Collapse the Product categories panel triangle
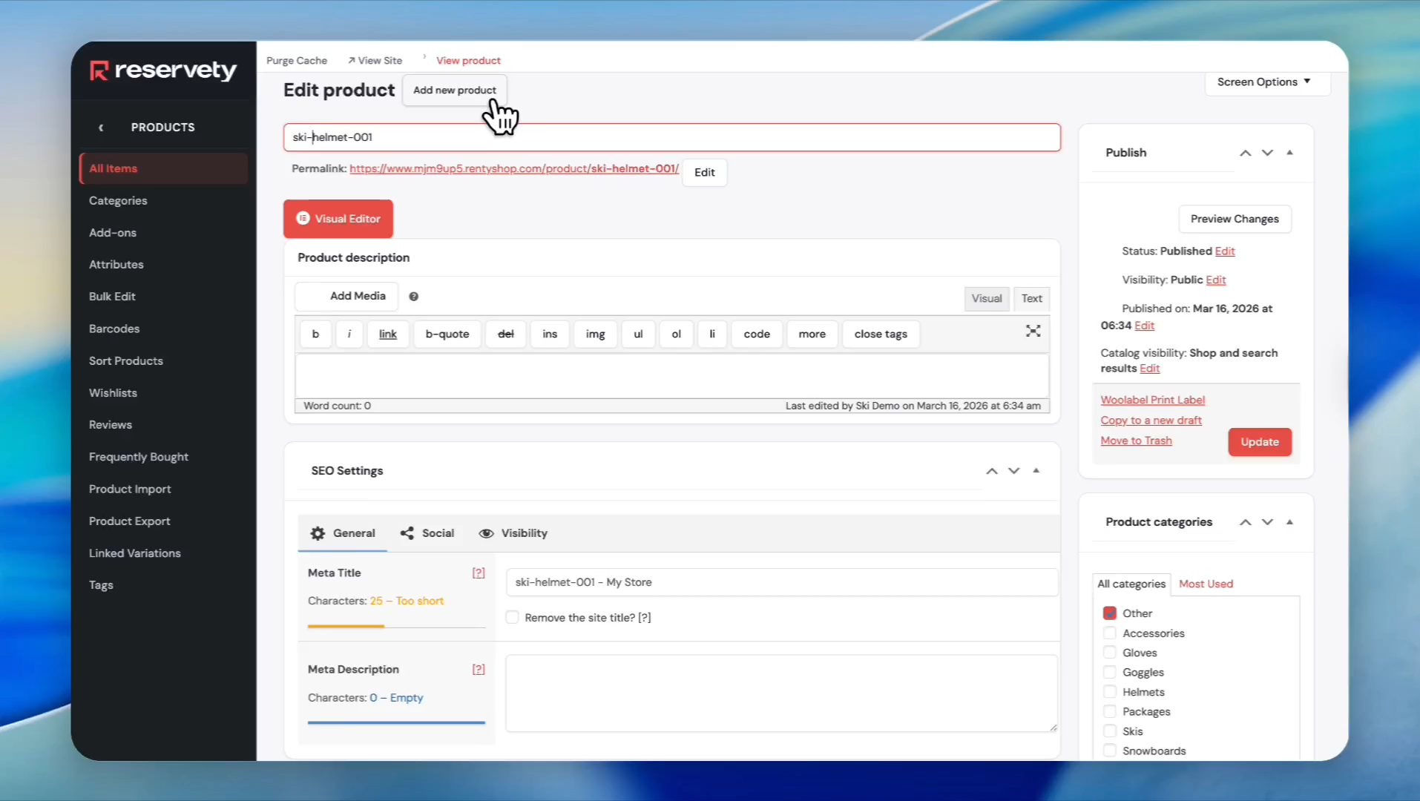This screenshot has width=1420, height=801. pyautogui.click(x=1289, y=522)
